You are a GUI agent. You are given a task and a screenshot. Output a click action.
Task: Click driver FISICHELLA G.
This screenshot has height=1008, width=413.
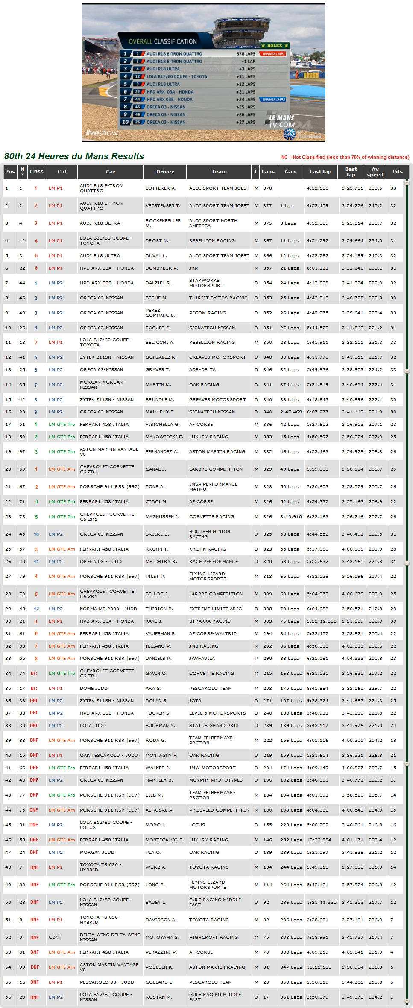[163, 424]
